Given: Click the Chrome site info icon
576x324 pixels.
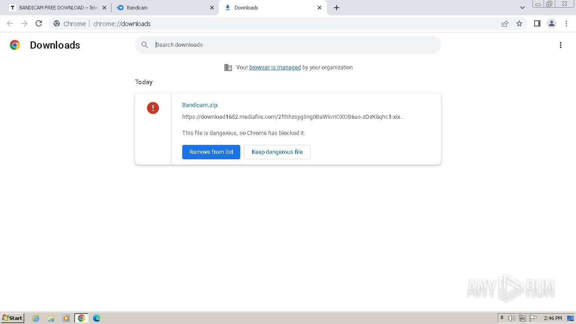Looking at the screenshot, I should pos(57,23).
